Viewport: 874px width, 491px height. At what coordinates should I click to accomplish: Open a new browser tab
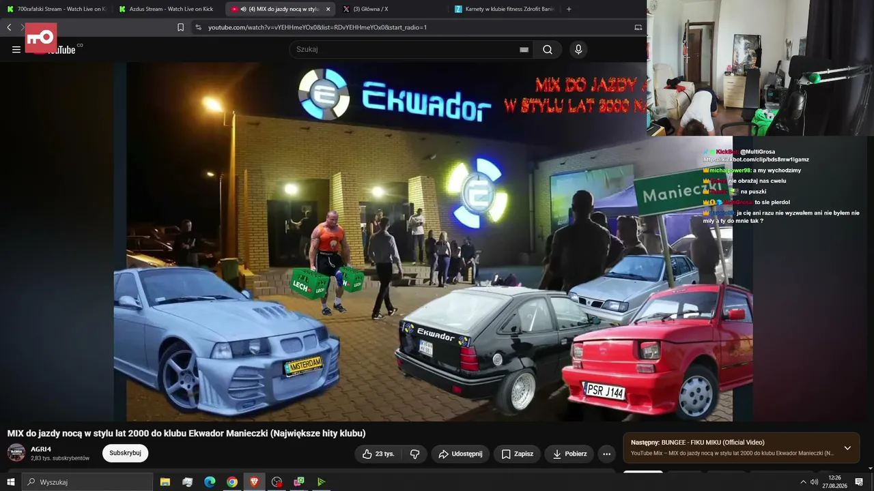pos(569,9)
